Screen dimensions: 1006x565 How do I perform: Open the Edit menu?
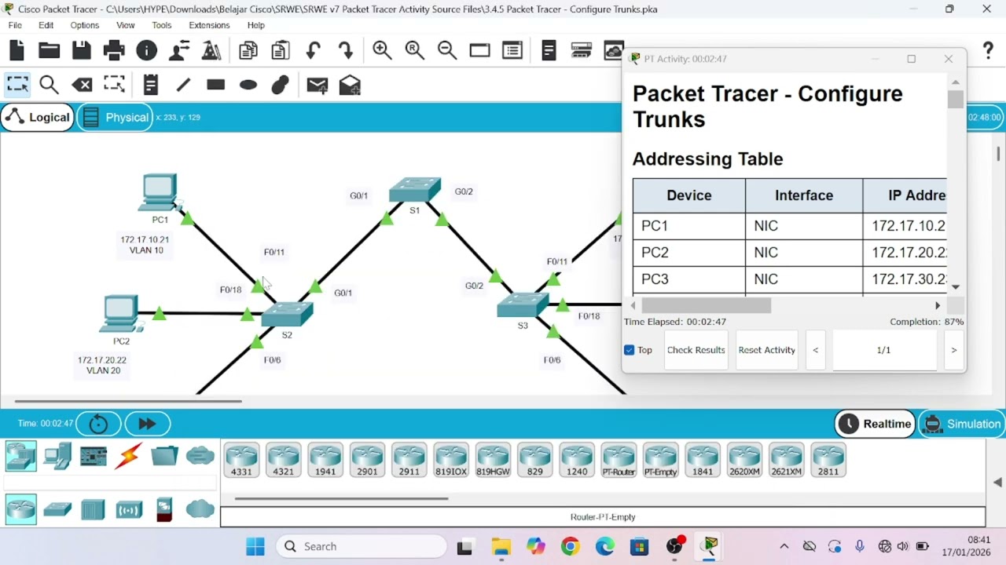tap(46, 25)
